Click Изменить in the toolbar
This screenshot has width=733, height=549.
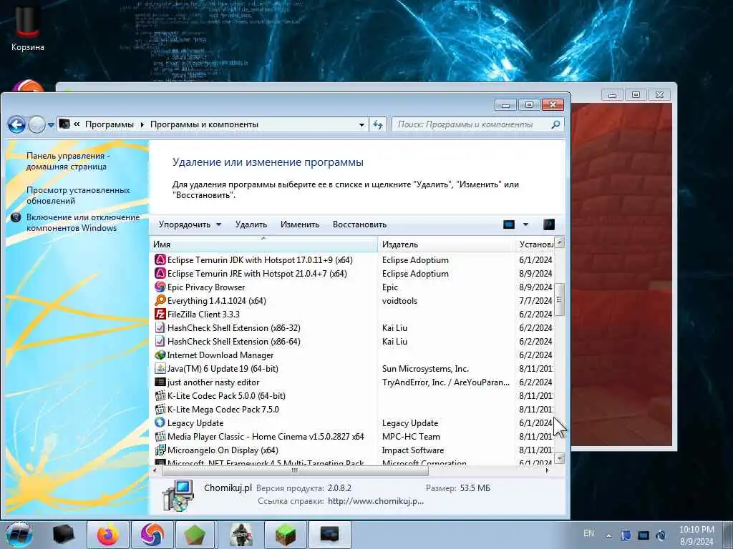click(x=300, y=224)
